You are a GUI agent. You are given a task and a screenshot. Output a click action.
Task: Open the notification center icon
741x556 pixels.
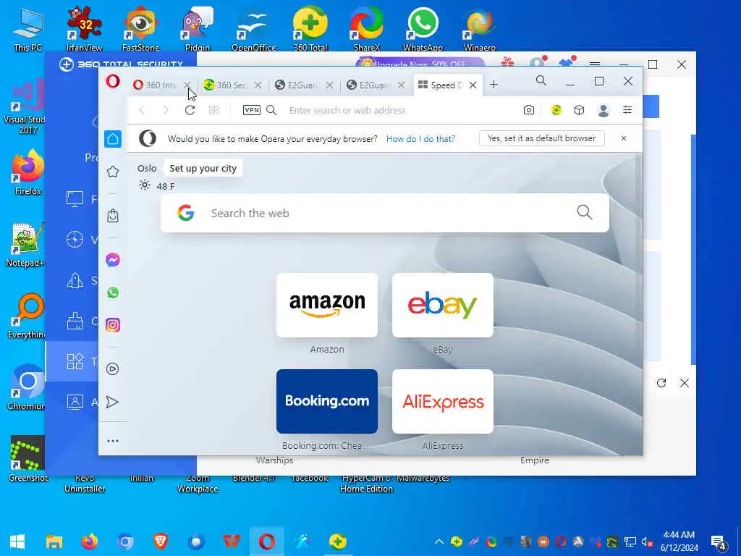(x=719, y=542)
